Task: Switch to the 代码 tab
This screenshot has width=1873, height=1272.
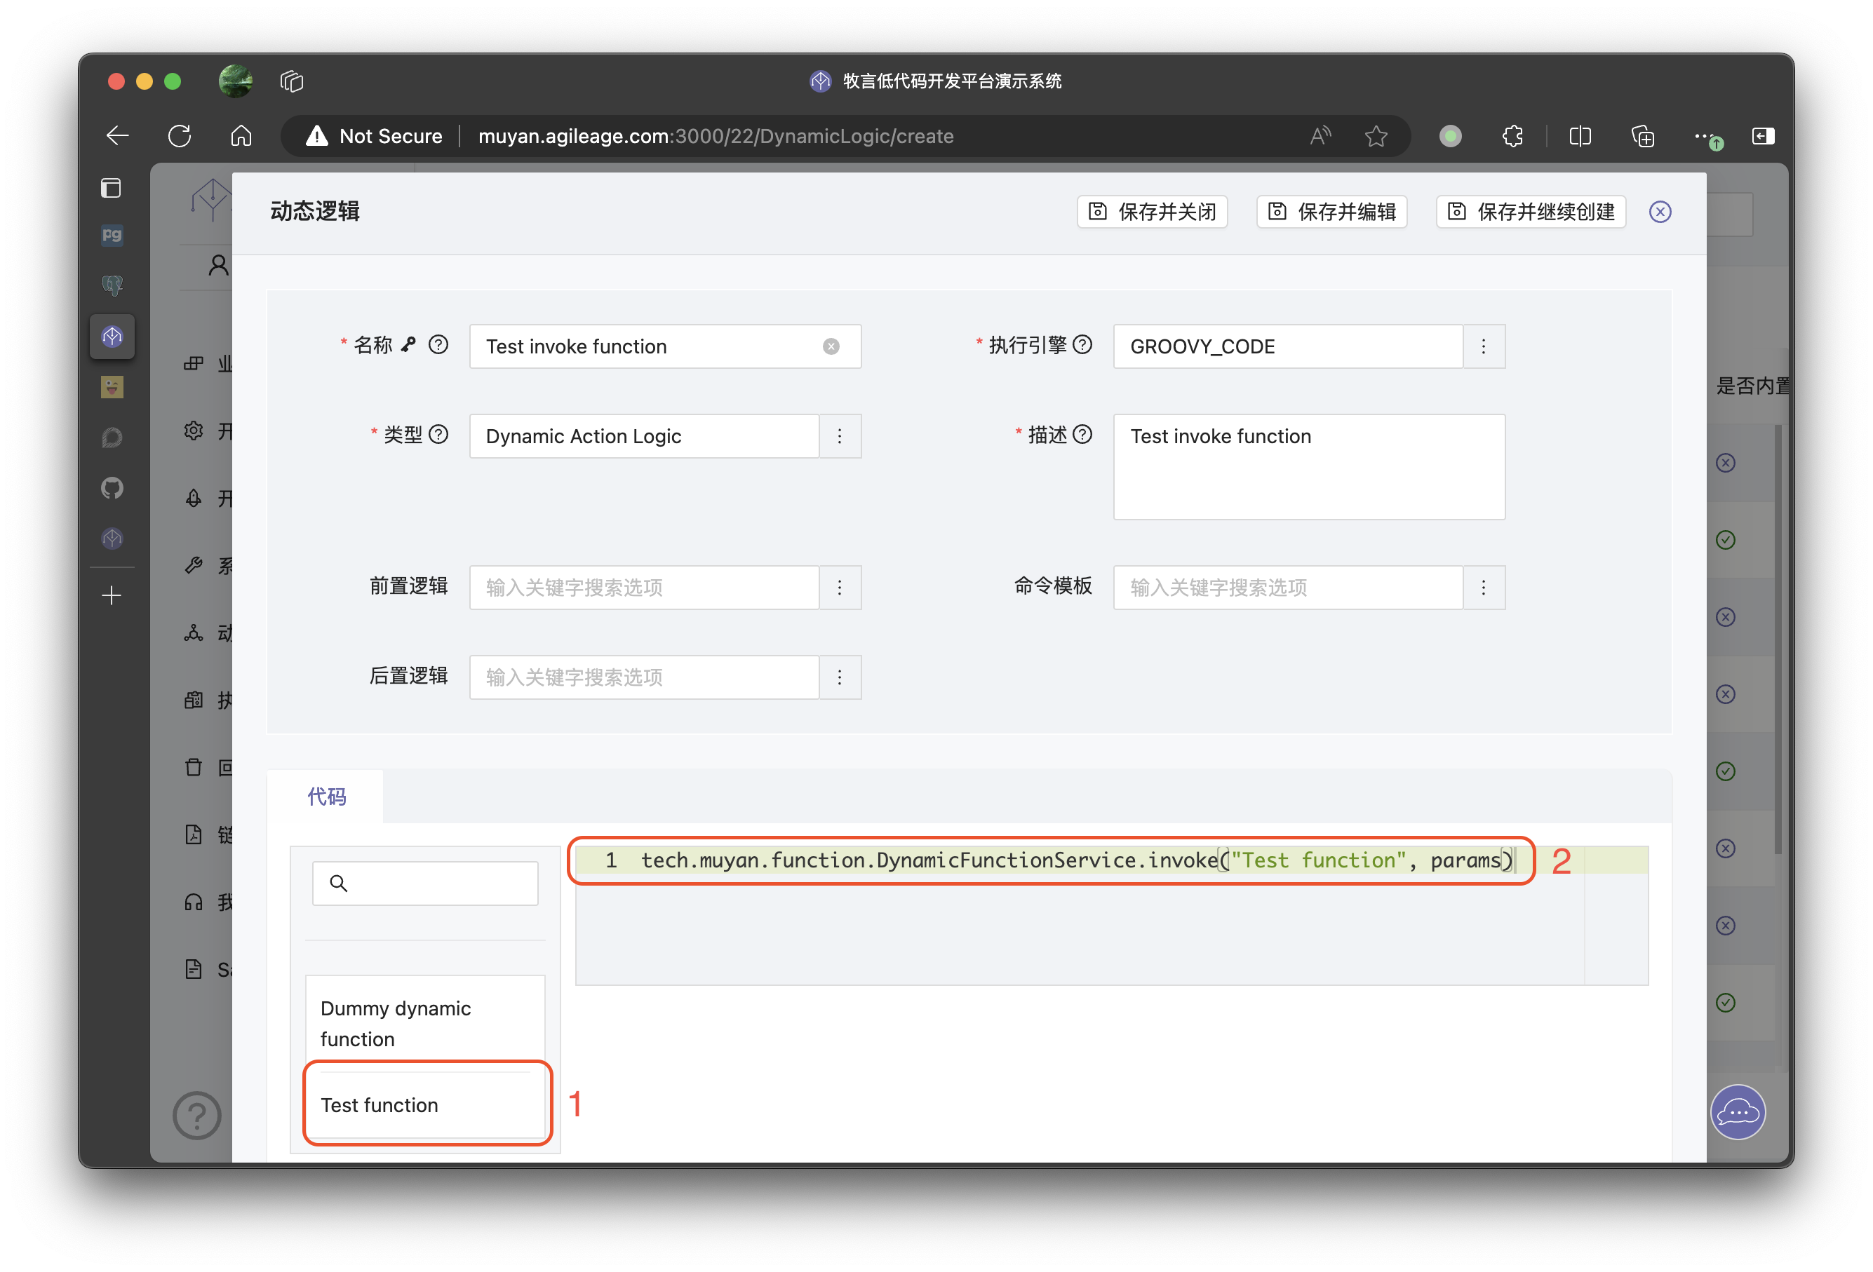Action: 326,796
